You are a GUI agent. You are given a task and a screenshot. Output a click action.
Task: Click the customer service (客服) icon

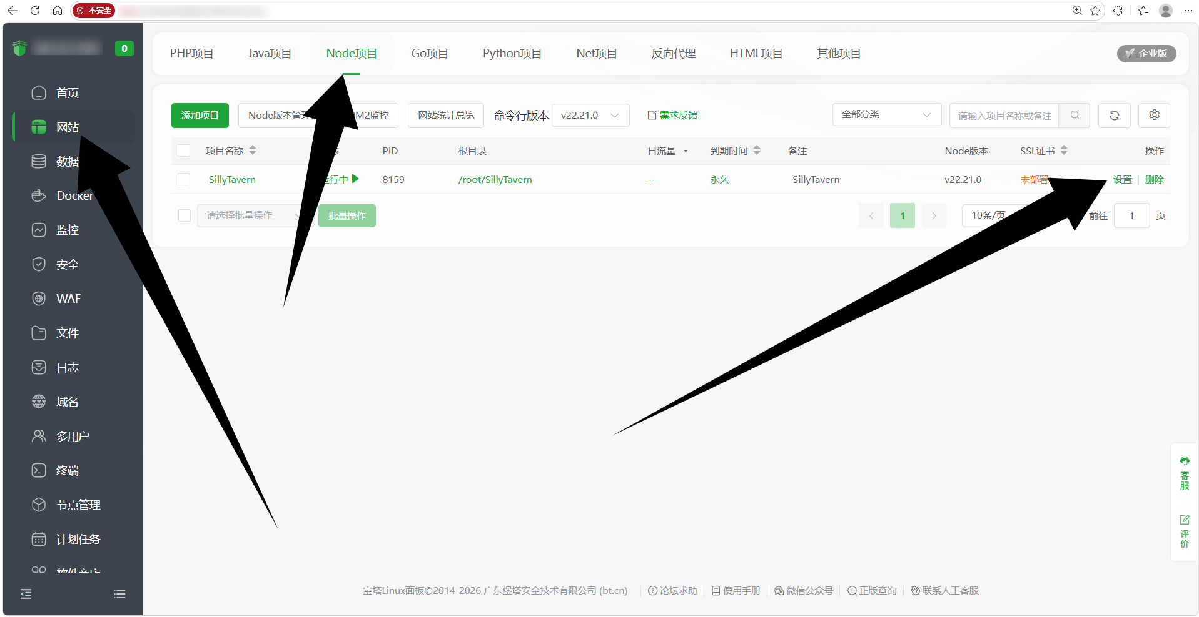pyautogui.click(x=1184, y=473)
